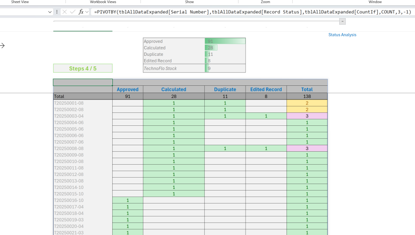Click the Insert Function fx icon
Screen dimensions: 415x235
coord(81,12)
